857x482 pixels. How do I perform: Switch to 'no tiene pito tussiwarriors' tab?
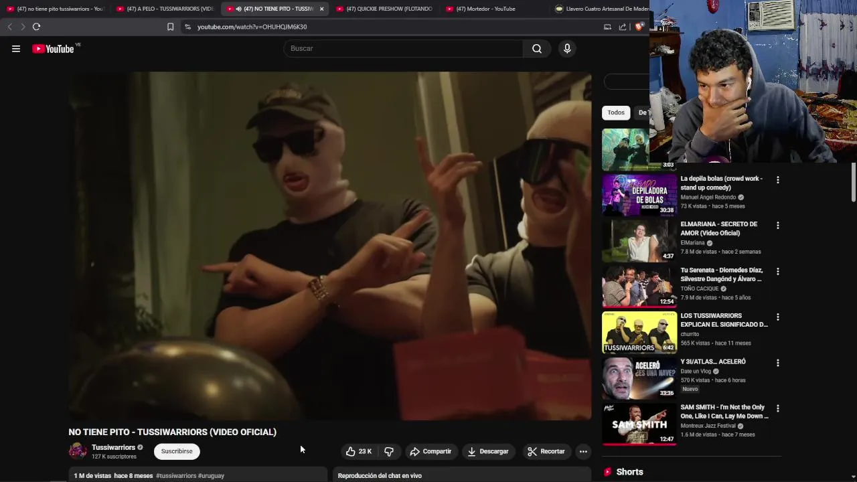click(x=56, y=9)
